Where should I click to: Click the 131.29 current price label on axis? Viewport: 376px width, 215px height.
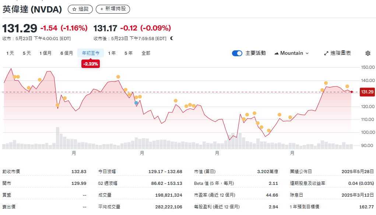coord(367,92)
